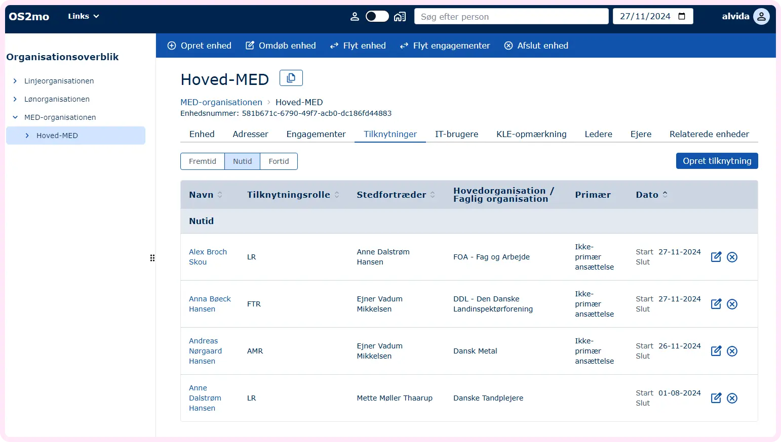
Task: Click the Mette Møller Thaarup cell
Action: [x=395, y=398]
